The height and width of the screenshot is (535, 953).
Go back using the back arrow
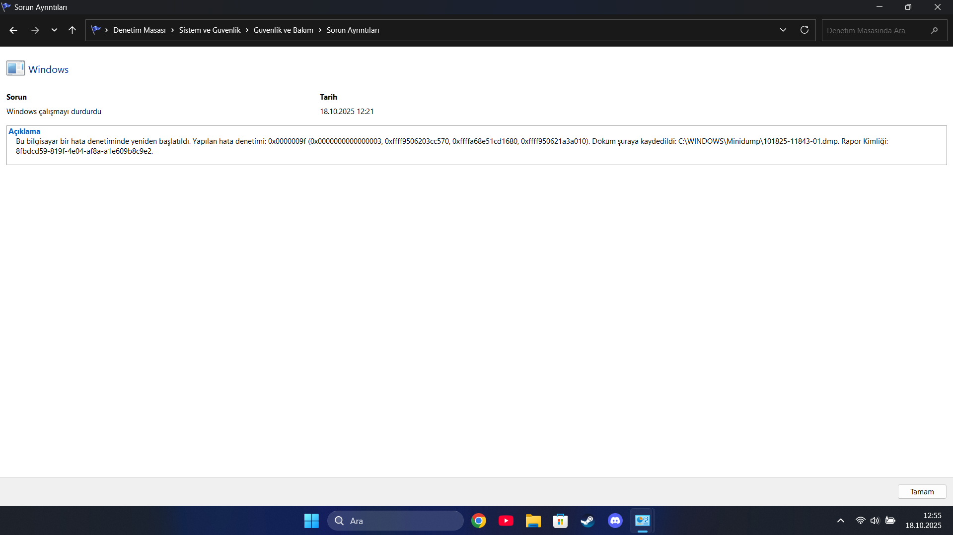[13, 30]
